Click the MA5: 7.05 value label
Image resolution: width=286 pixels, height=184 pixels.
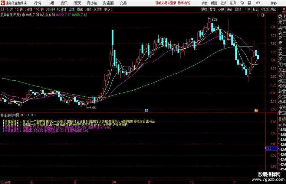coord(32,15)
